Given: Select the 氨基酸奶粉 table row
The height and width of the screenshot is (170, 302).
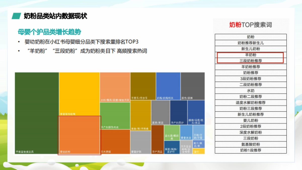Looking at the screenshot, I should pos(250,144).
